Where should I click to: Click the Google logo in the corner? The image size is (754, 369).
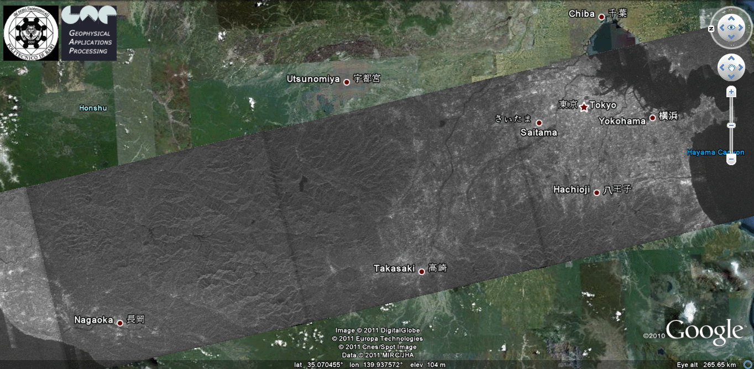pos(704,332)
